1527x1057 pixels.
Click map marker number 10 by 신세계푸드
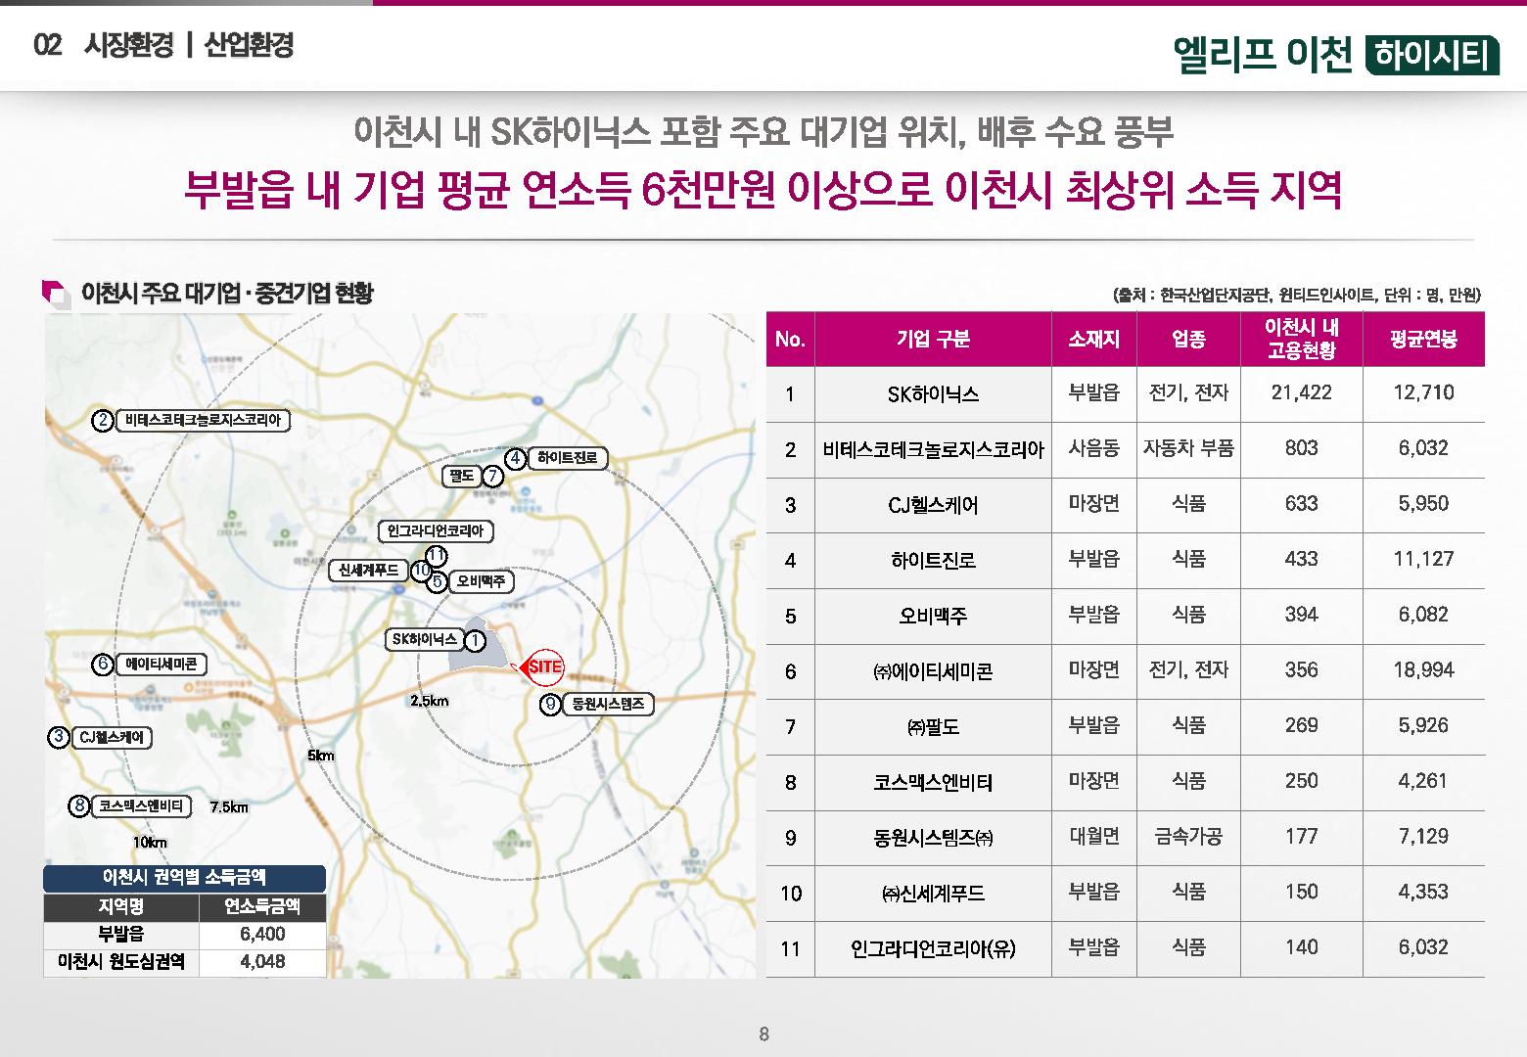(x=422, y=570)
